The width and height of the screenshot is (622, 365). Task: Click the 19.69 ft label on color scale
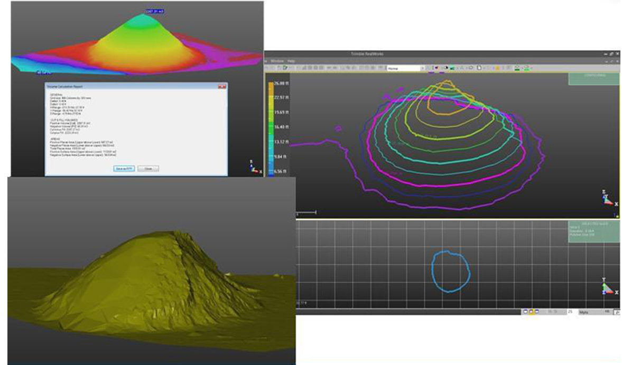[281, 112]
